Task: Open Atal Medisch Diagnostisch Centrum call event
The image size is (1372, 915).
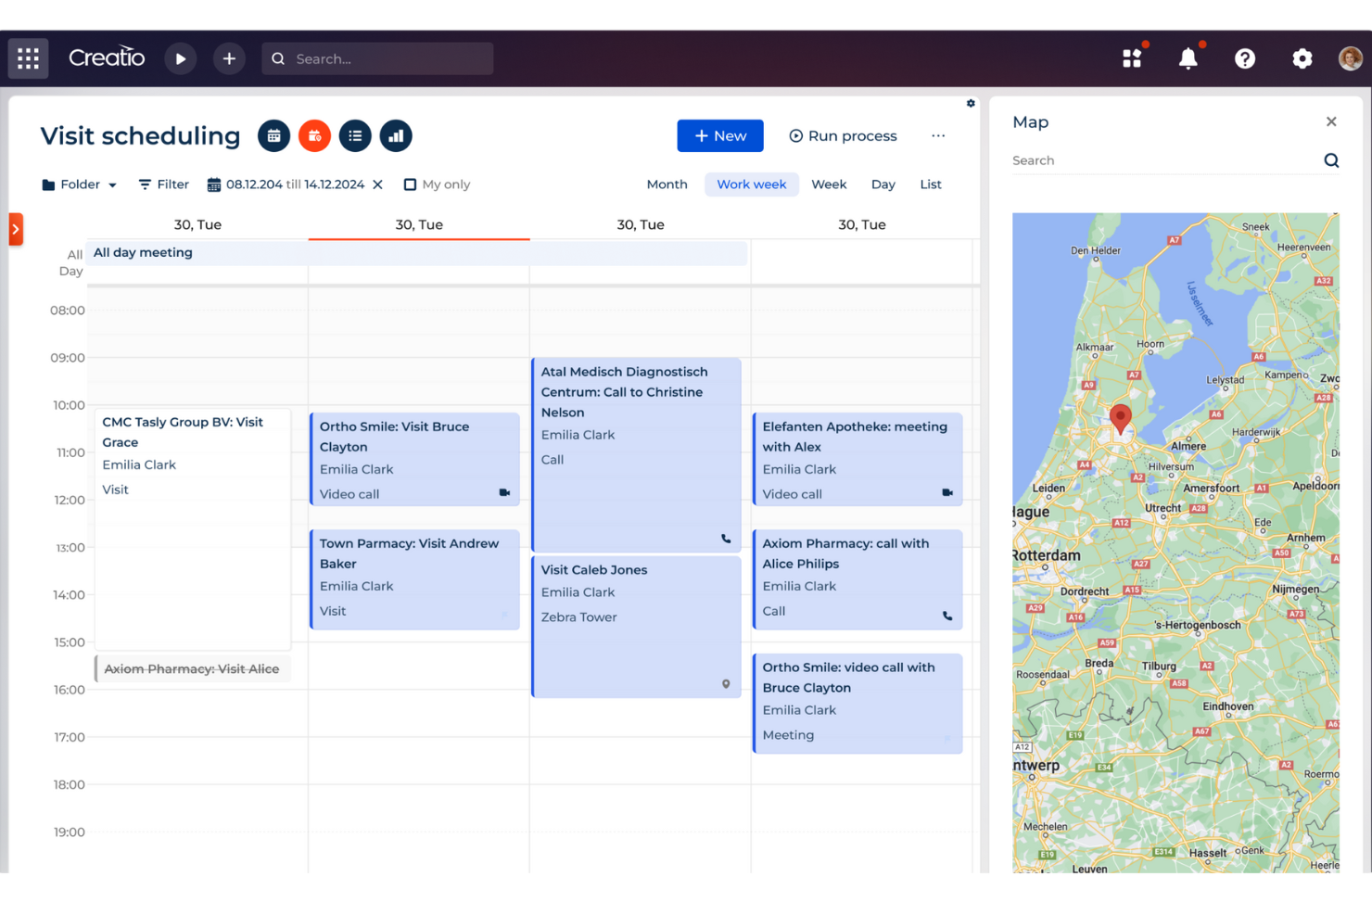Action: click(x=636, y=455)
